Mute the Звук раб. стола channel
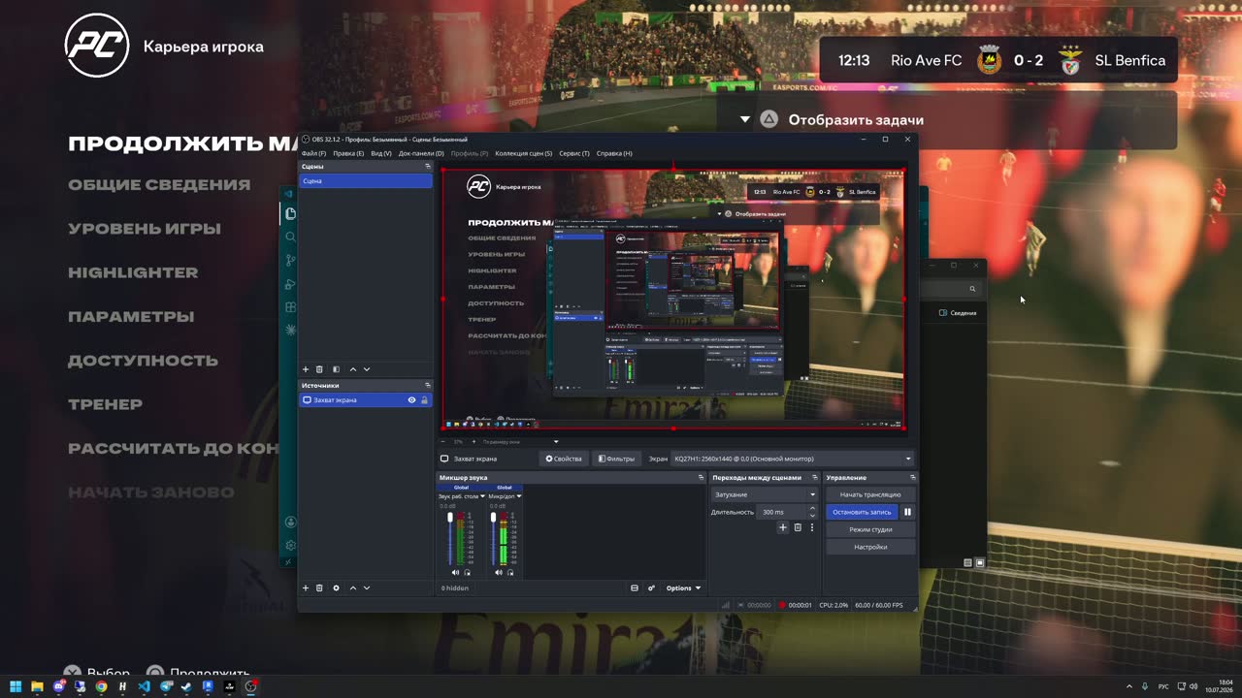This screenshot has height=698, width=1242. tap(455, 572)
